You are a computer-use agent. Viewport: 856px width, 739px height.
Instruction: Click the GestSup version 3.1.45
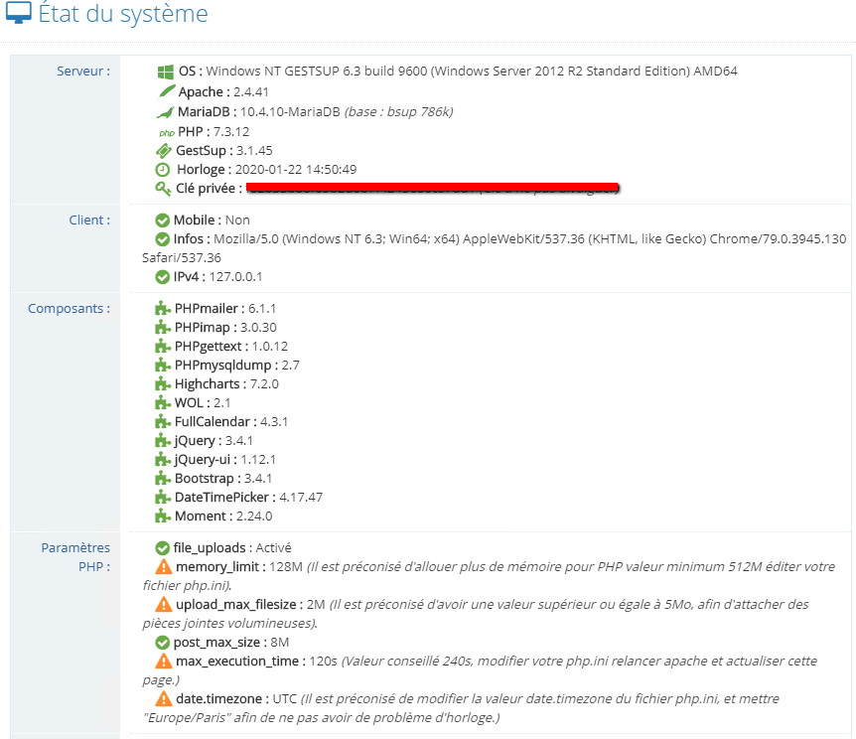254,151
